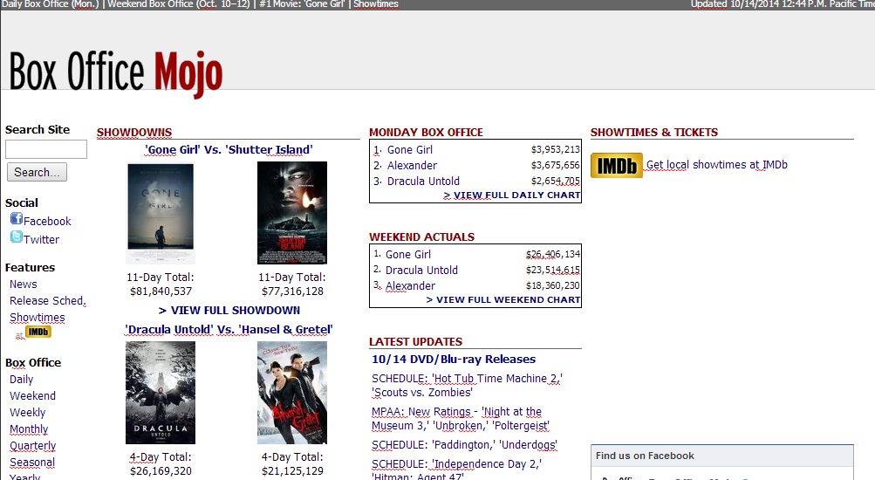Image resolution: width=875 pixels, height=480 pixels.
Task: Click $77,316,128 Shutter Island total
Action: (x=292, y=291)
